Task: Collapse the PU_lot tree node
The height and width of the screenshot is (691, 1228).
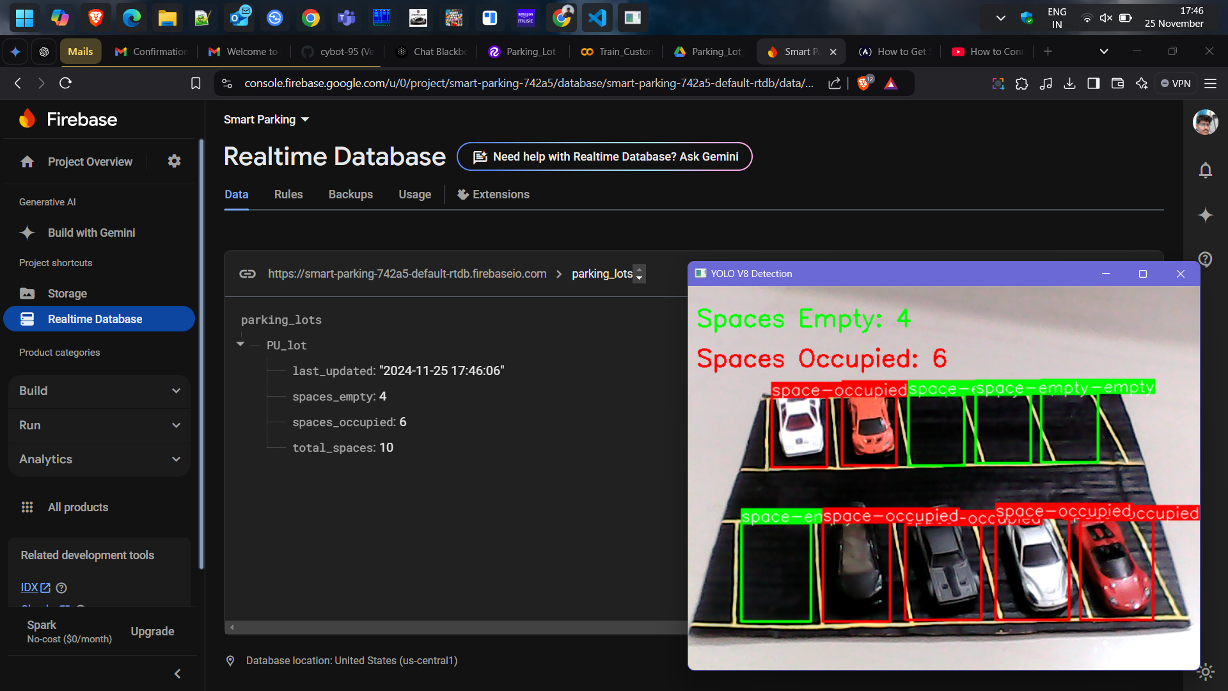Action: (x=240, y=344)
